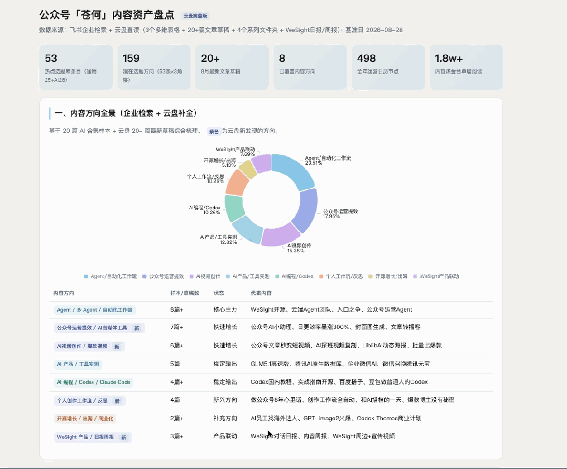Click the 数据来源 subtitle line
The width and height of the screenshot is (567, 469).
pos(221,30)
